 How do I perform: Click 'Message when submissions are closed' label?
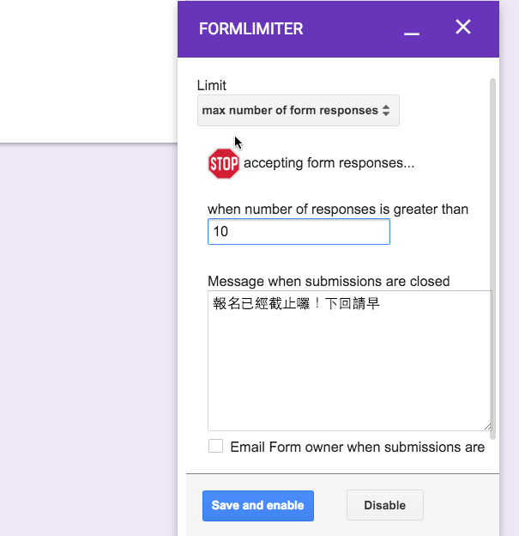click(329, 282)
